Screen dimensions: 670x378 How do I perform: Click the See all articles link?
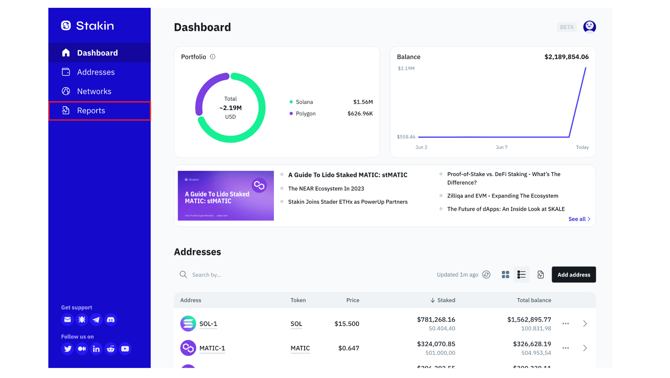579,219
